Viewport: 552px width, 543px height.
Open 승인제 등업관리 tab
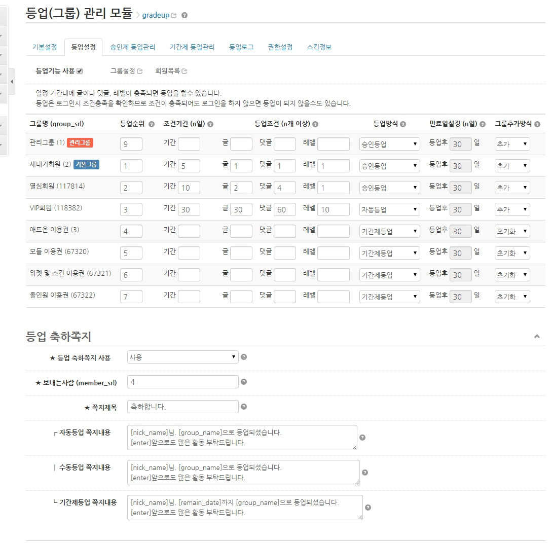[x=132, y=47]
